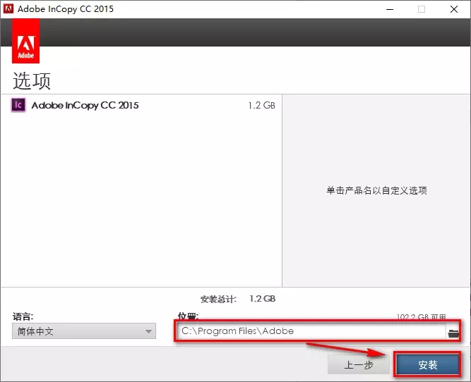471x382 pixels.
Task: Start installation with the 安装 button
Action: [x=428, y=365]
